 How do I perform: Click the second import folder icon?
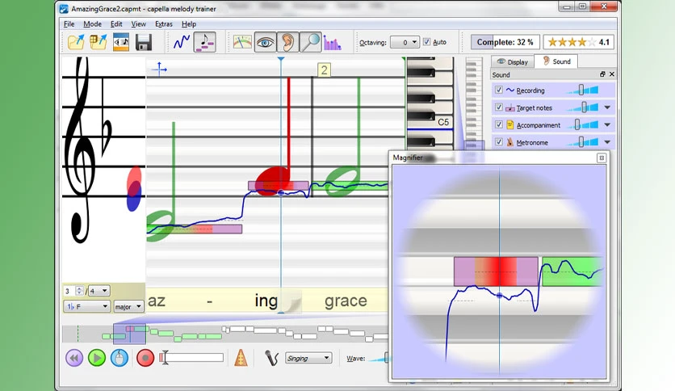[x=99, y=42]
